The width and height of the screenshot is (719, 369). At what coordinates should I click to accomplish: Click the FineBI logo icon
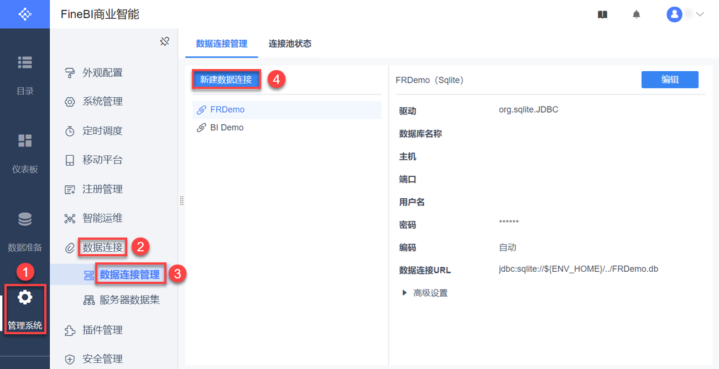(x=25, y=14)
